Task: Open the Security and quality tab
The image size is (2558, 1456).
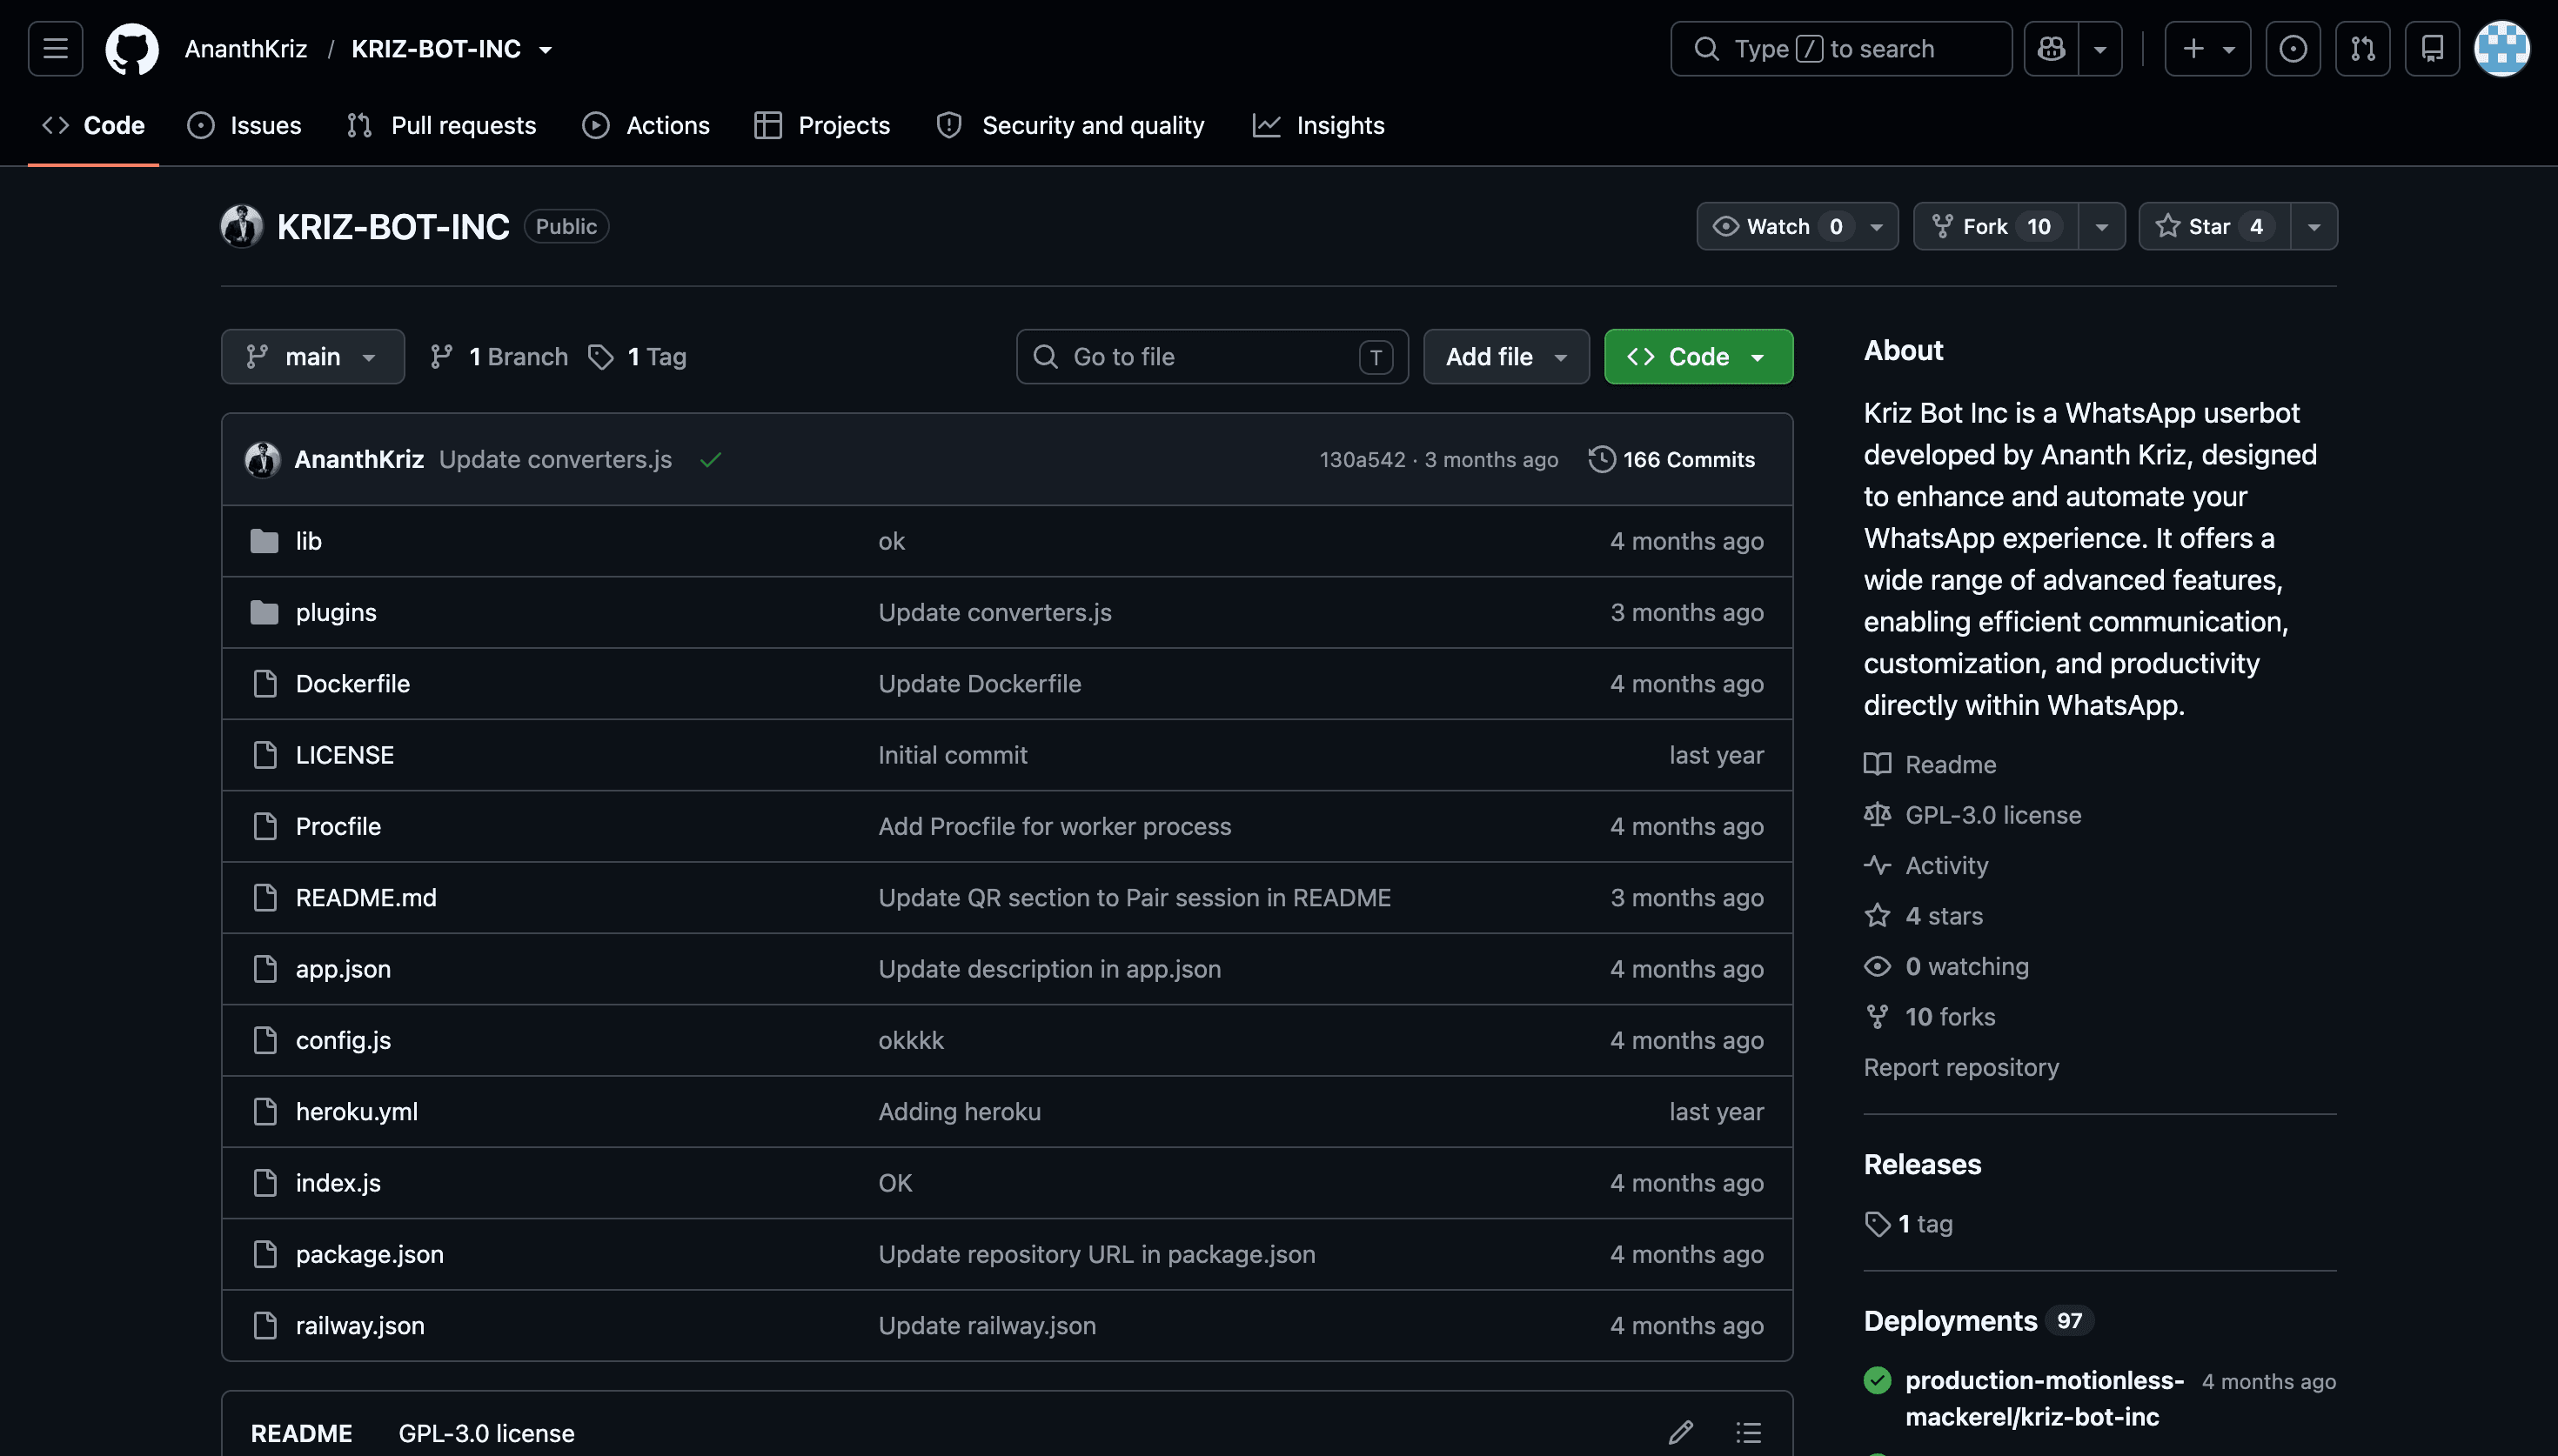Action: coord(1070,125)
